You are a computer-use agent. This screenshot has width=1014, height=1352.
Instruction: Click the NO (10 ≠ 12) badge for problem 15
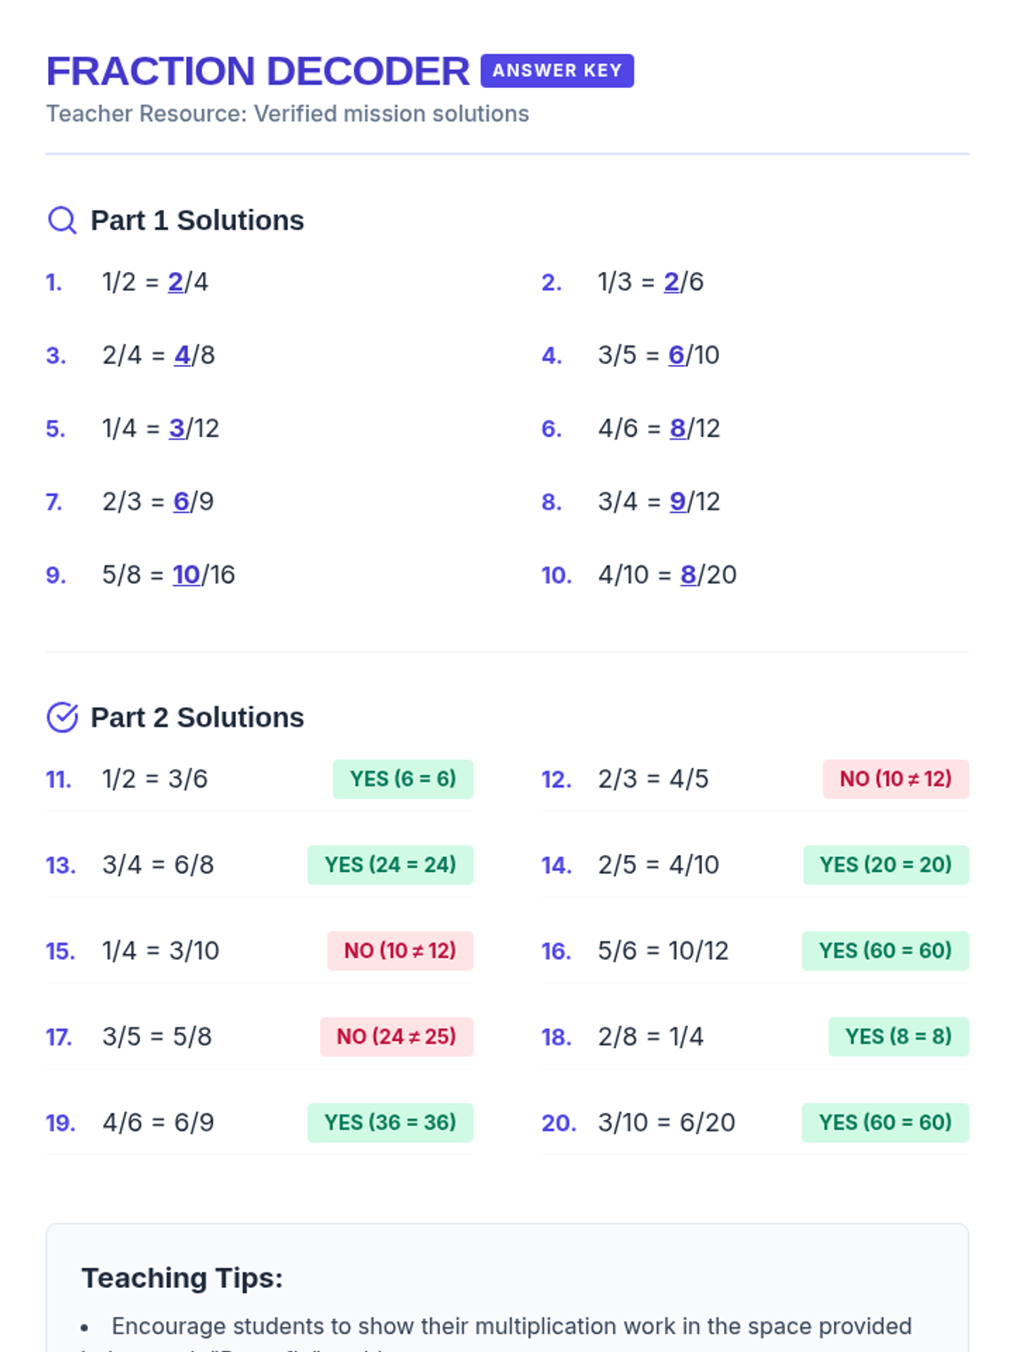click(x=400, y=951)
